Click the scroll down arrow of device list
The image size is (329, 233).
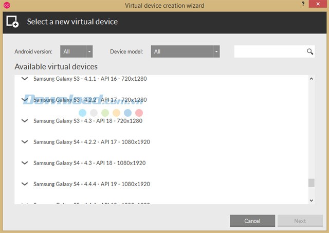[x=311, y=200]
